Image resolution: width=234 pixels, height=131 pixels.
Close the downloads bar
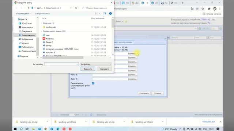pyautogui.click(x=220, y=122)
